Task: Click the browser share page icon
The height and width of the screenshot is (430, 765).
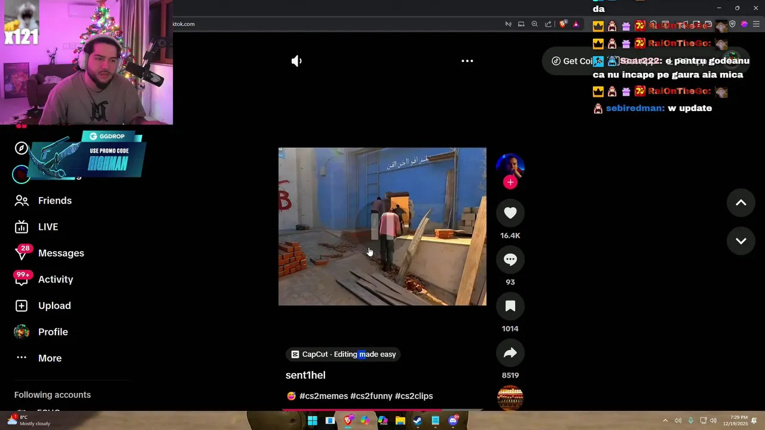Action: [x=548, y=24]
